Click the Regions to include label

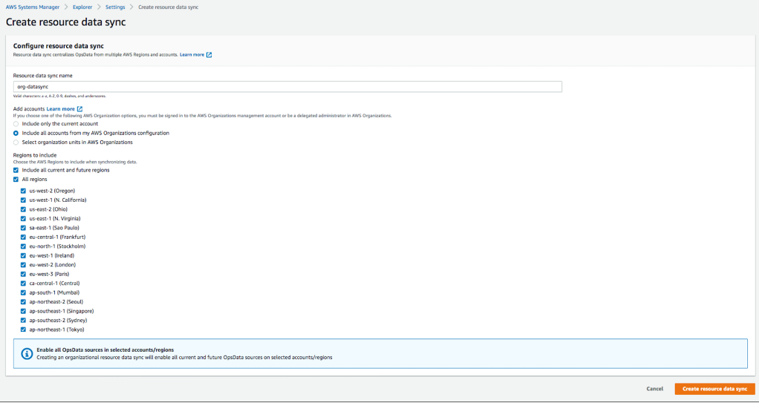click(35, 155)
